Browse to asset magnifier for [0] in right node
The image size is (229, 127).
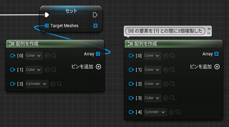tap(173, 56)
